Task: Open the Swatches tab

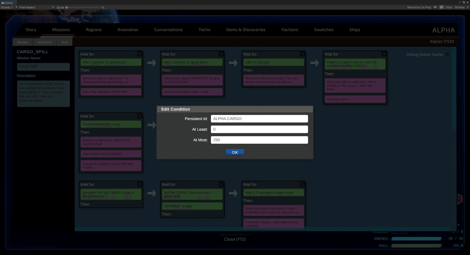Action: (324, 30)
